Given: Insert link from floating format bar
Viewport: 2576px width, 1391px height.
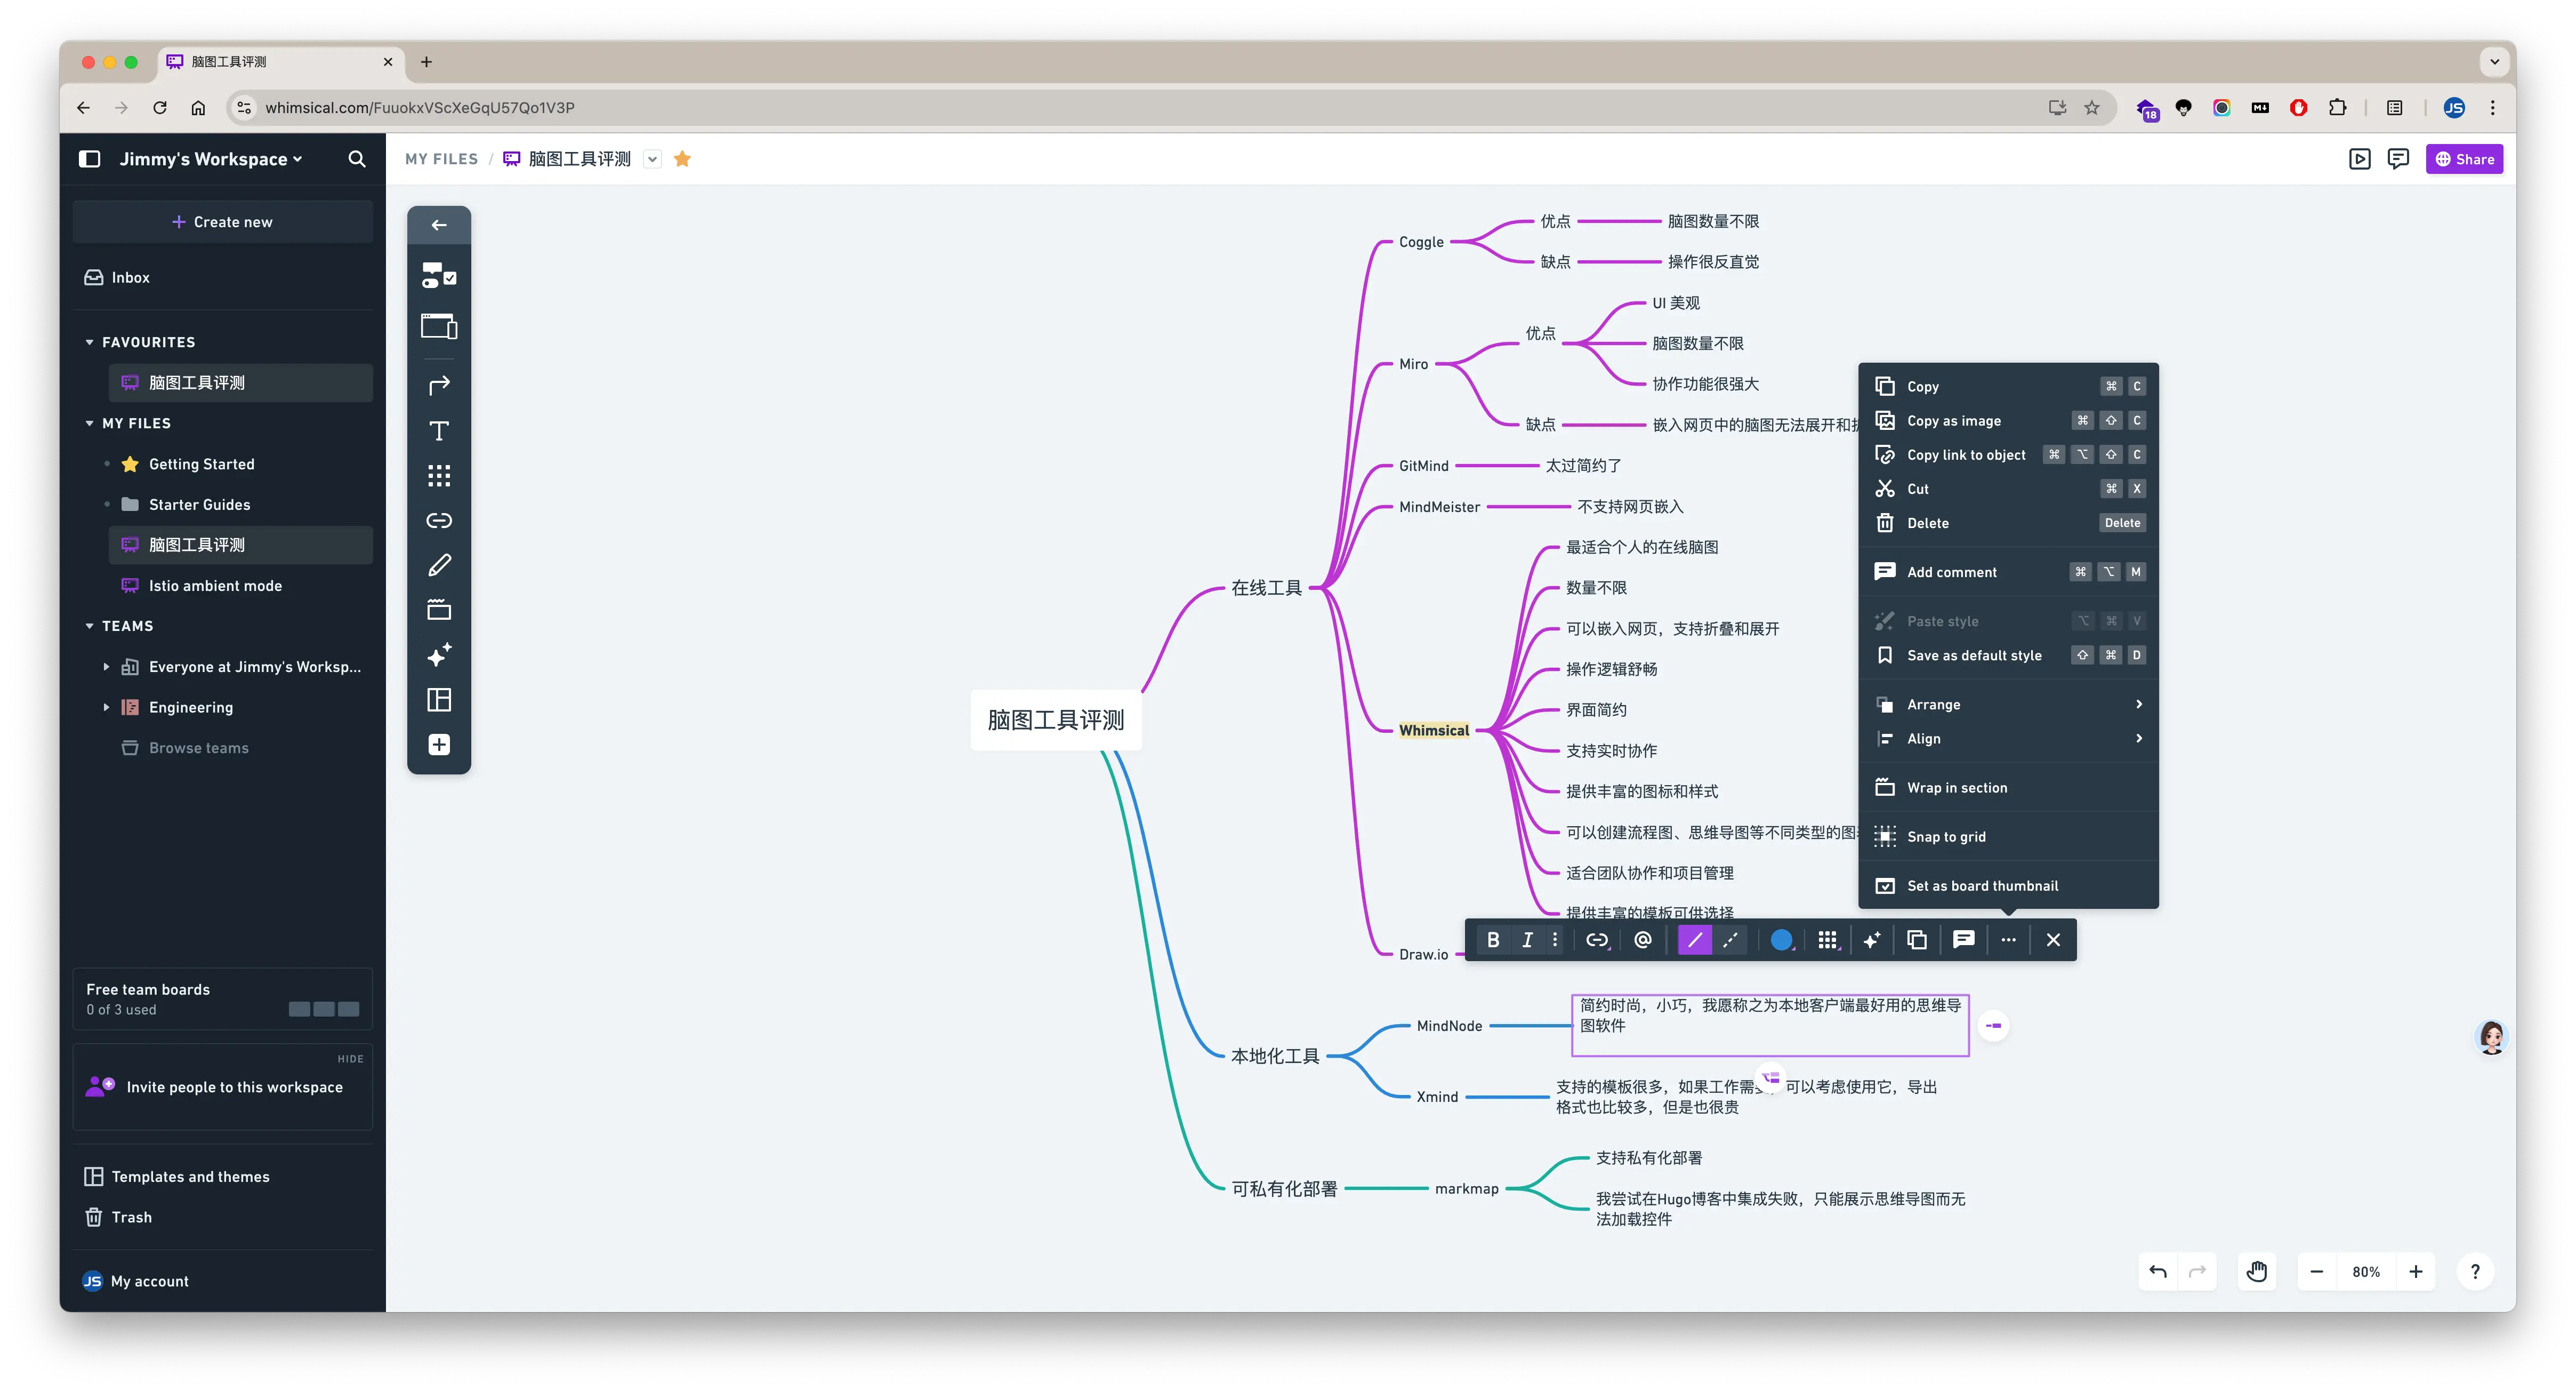Looking at the screenshot, I should pos(1597,940).
